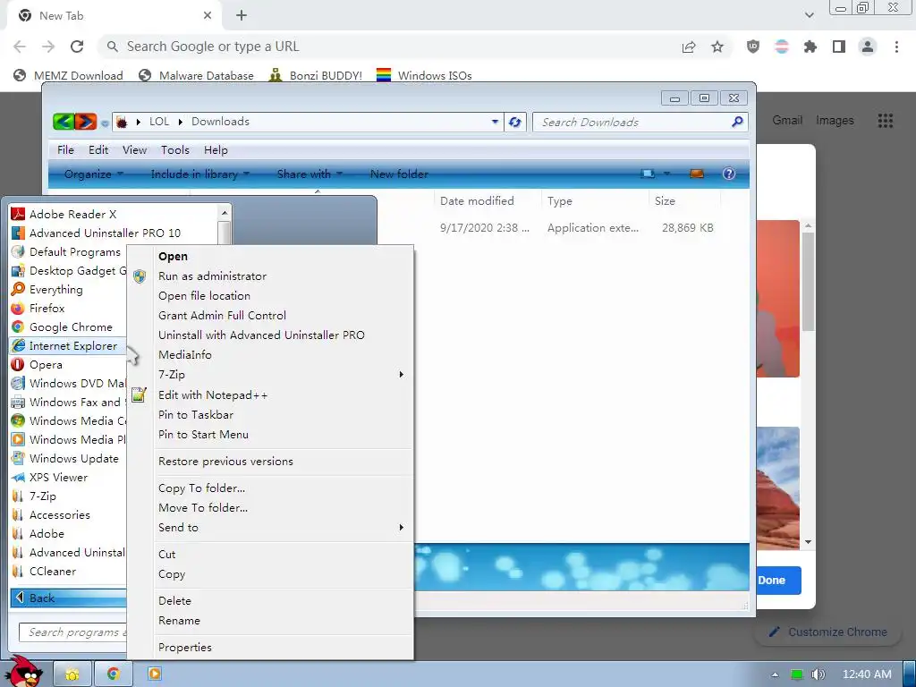This screenshot has height=687, width=916.
Task: Open a new Chrome tab
Action: pyautogui.click(x=242, y=16)
